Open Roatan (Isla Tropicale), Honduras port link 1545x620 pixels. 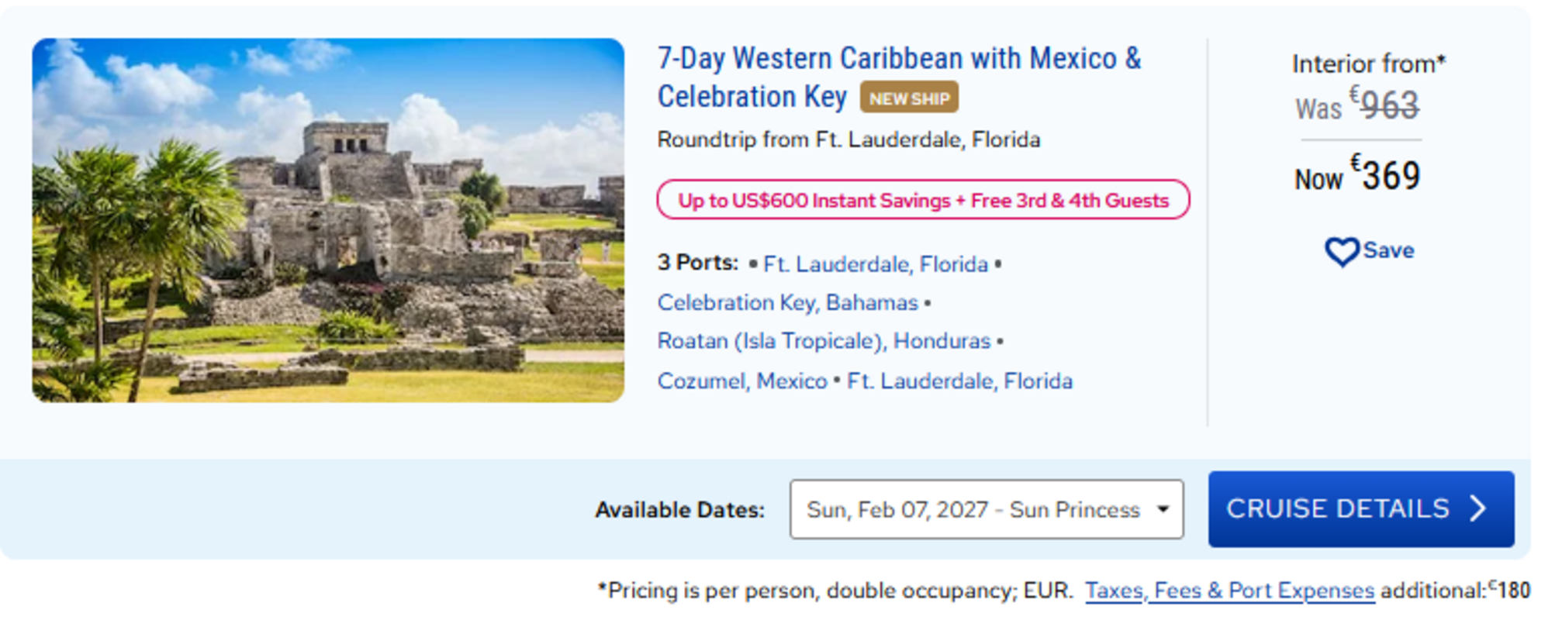[x=824, y=341]
